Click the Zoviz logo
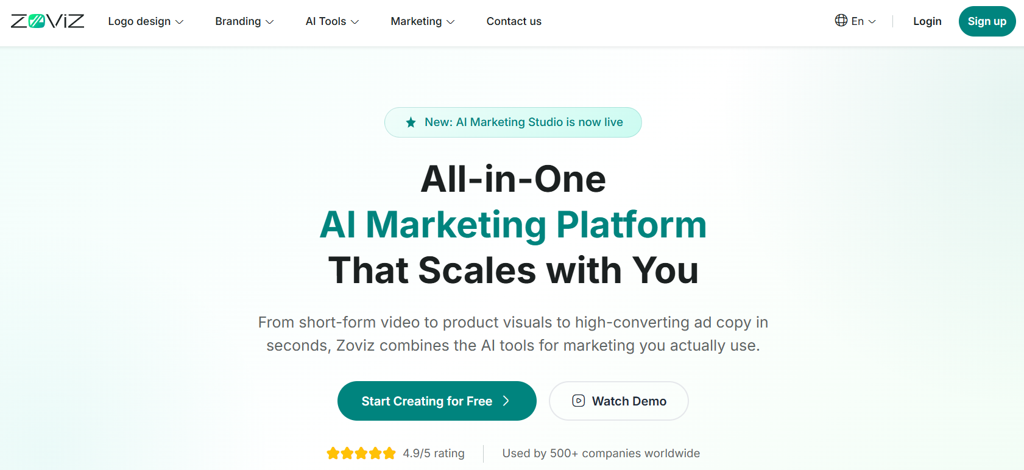This screenshot has width=1024, height=470. click(48, 21)
